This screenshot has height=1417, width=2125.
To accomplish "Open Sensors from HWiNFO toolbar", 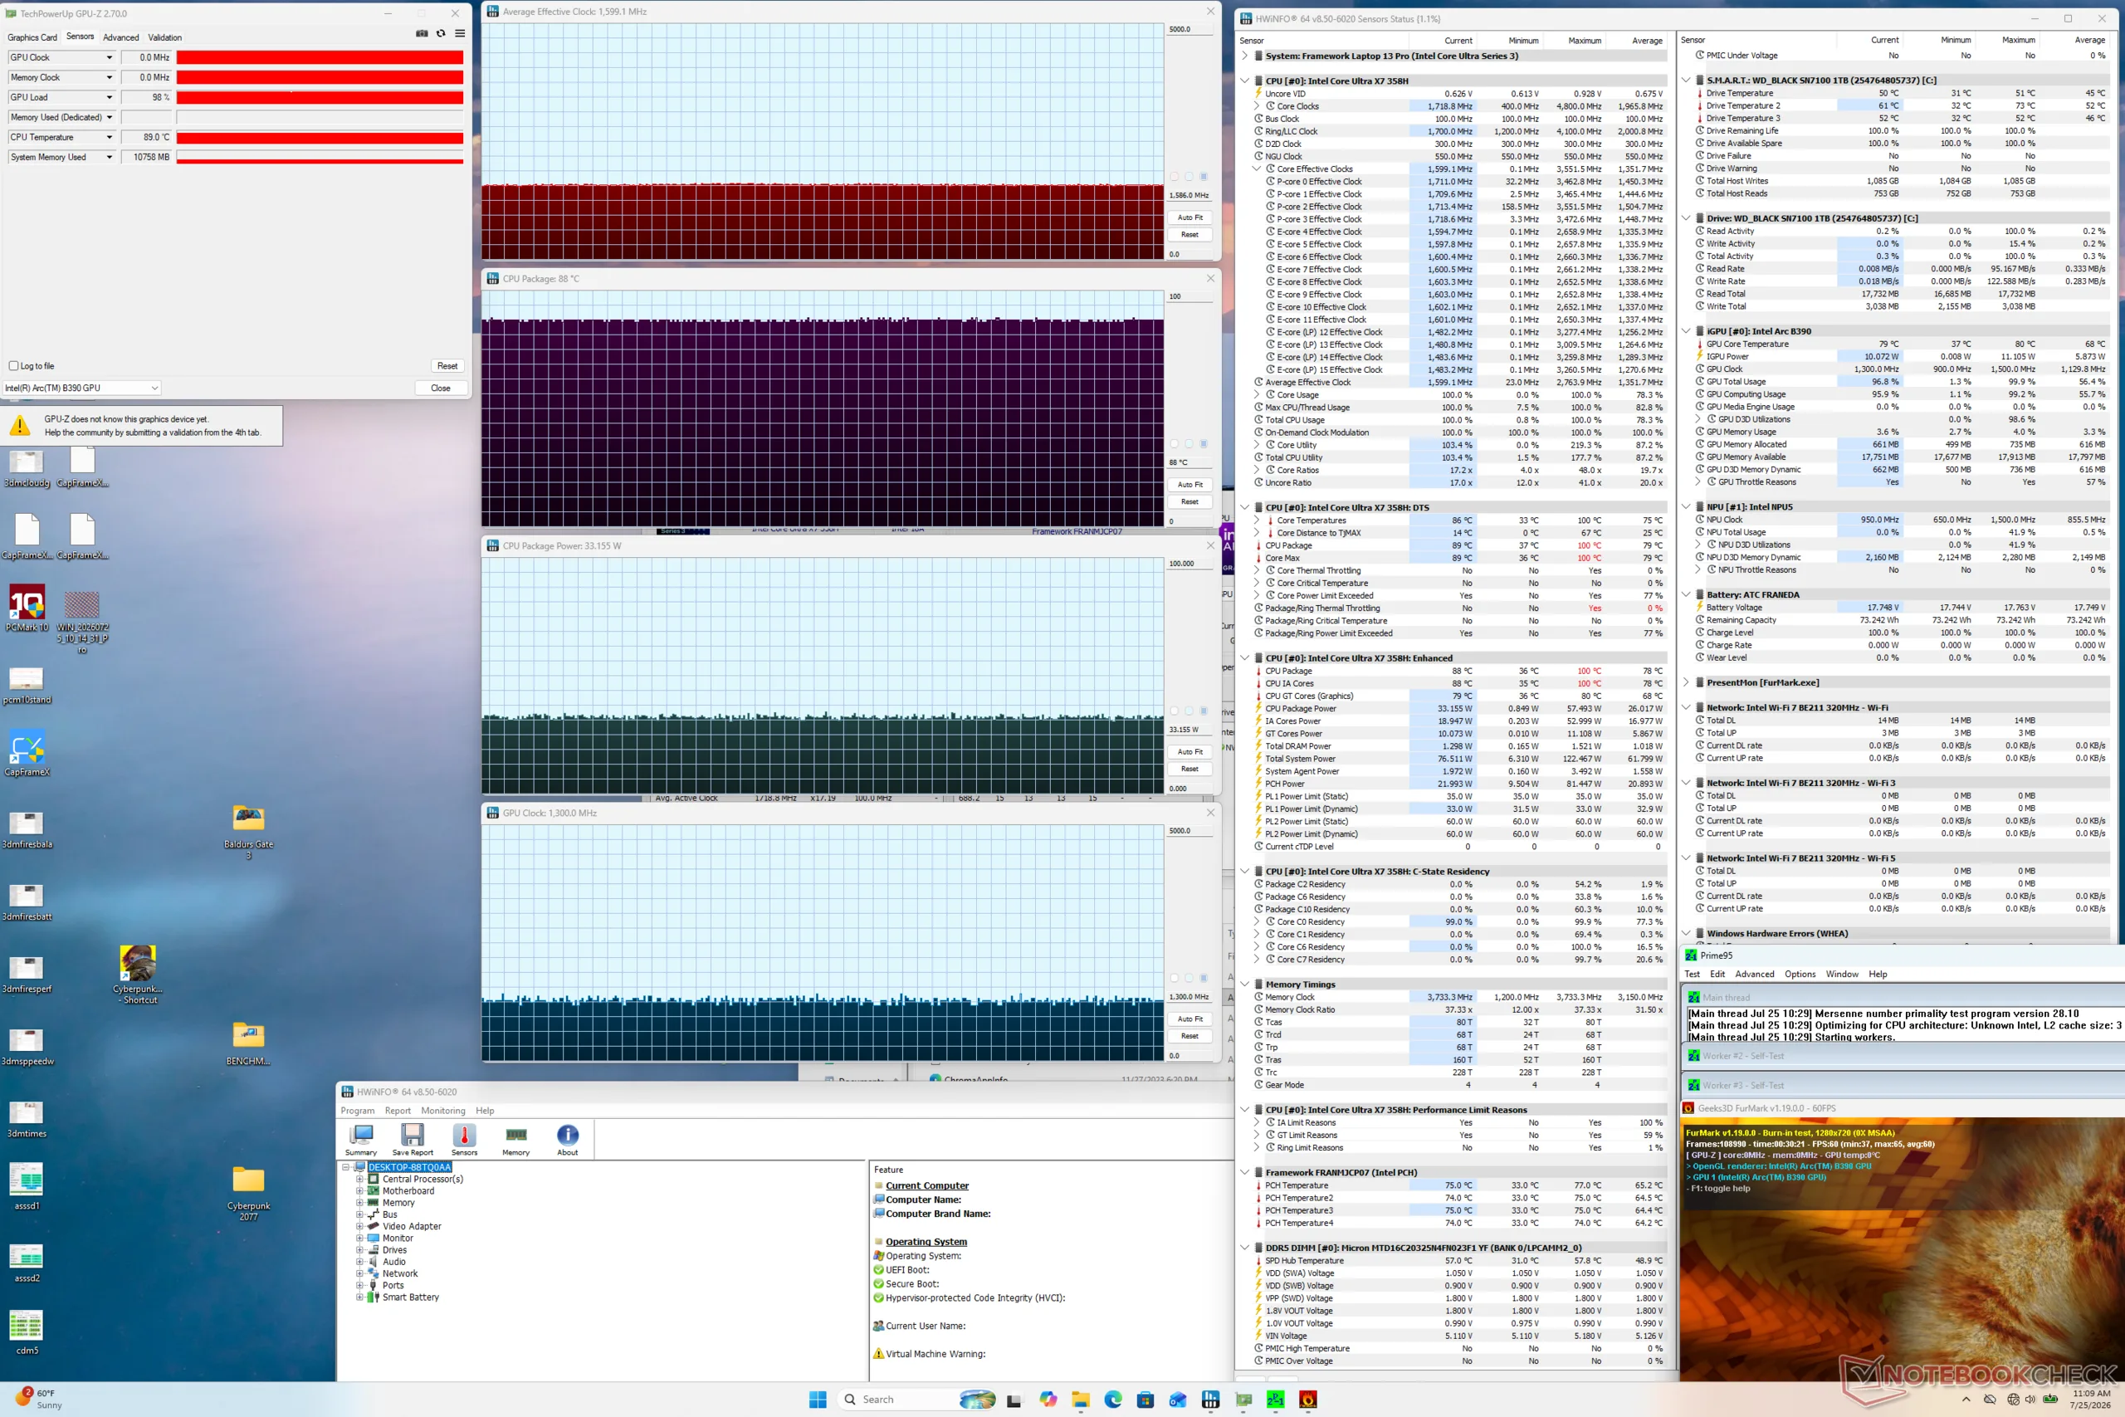I will pyautogui.click(x=464, y=1140).
